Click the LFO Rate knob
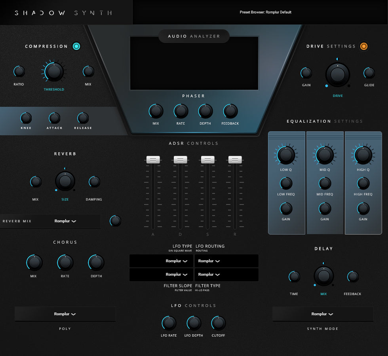 pos(169,323)
